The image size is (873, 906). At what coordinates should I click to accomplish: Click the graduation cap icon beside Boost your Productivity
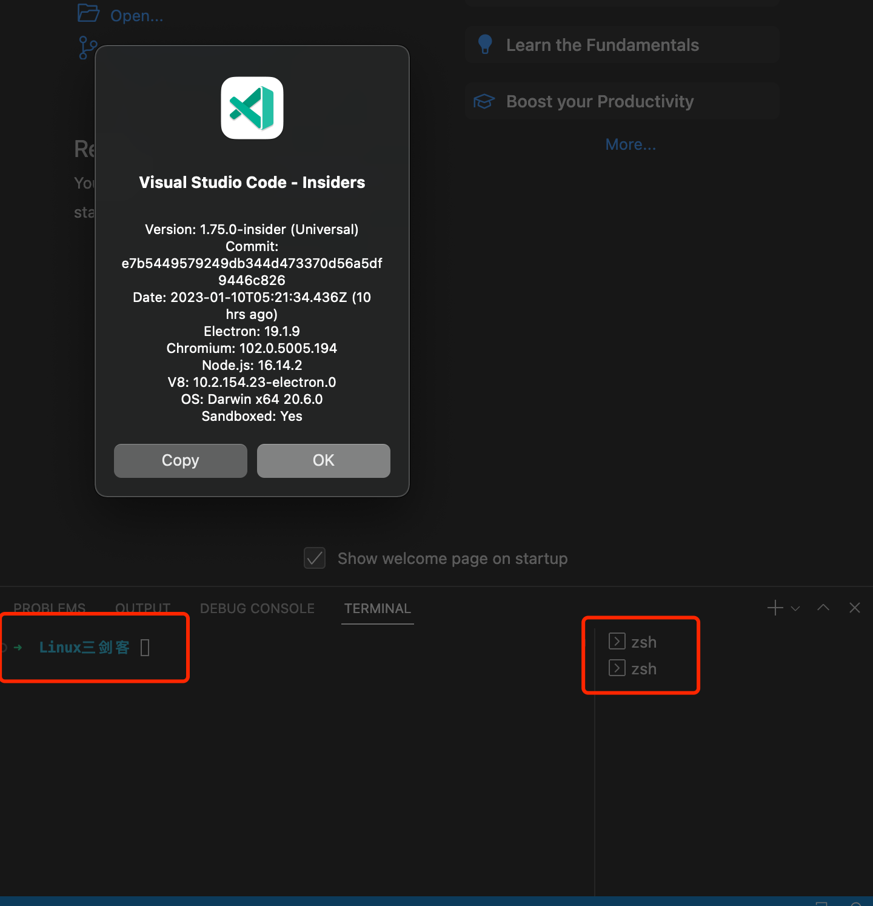[x=484, y=101]
